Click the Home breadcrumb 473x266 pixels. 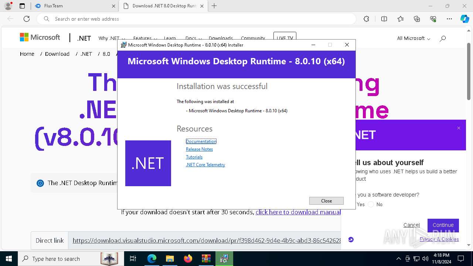(x=27, y=54)
